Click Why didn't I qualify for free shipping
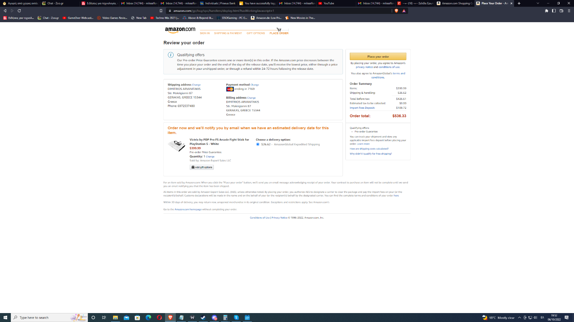This screenshot has height=322, width=574. [371, 154]
